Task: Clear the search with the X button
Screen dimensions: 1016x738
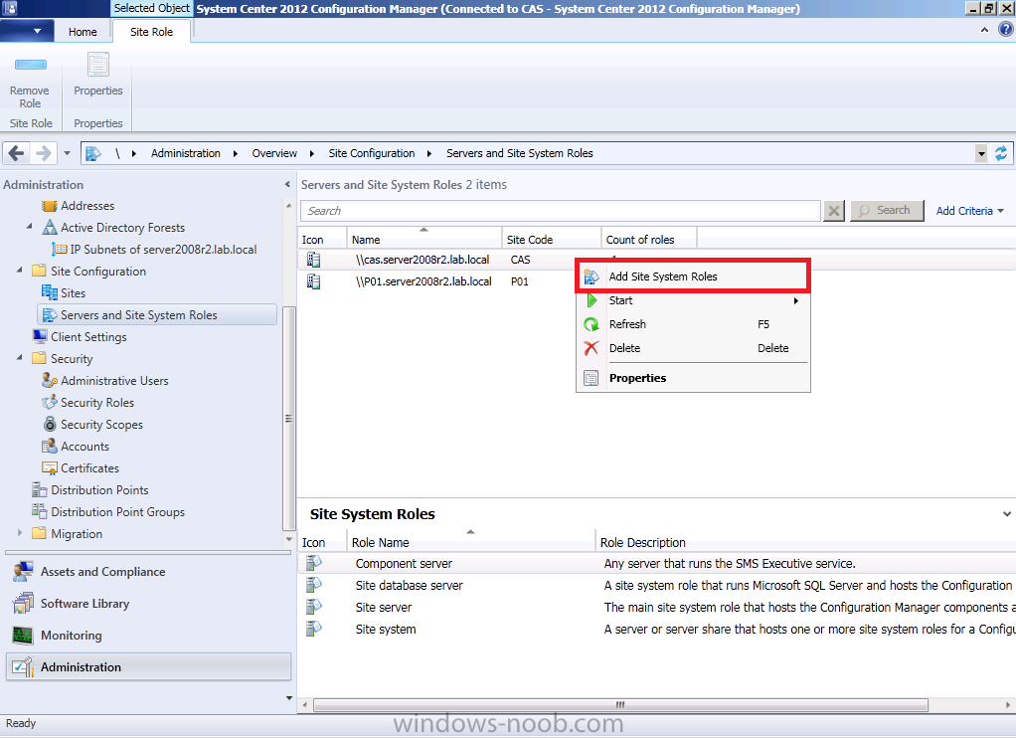Action: coord(834,211)
